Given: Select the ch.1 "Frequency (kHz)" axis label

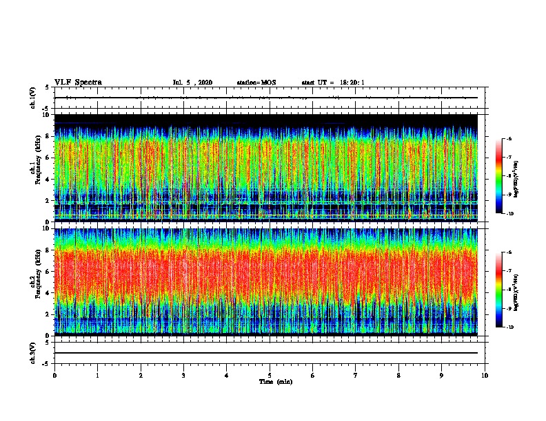Looking at the screenshot, I should click(x=38, y=160).
